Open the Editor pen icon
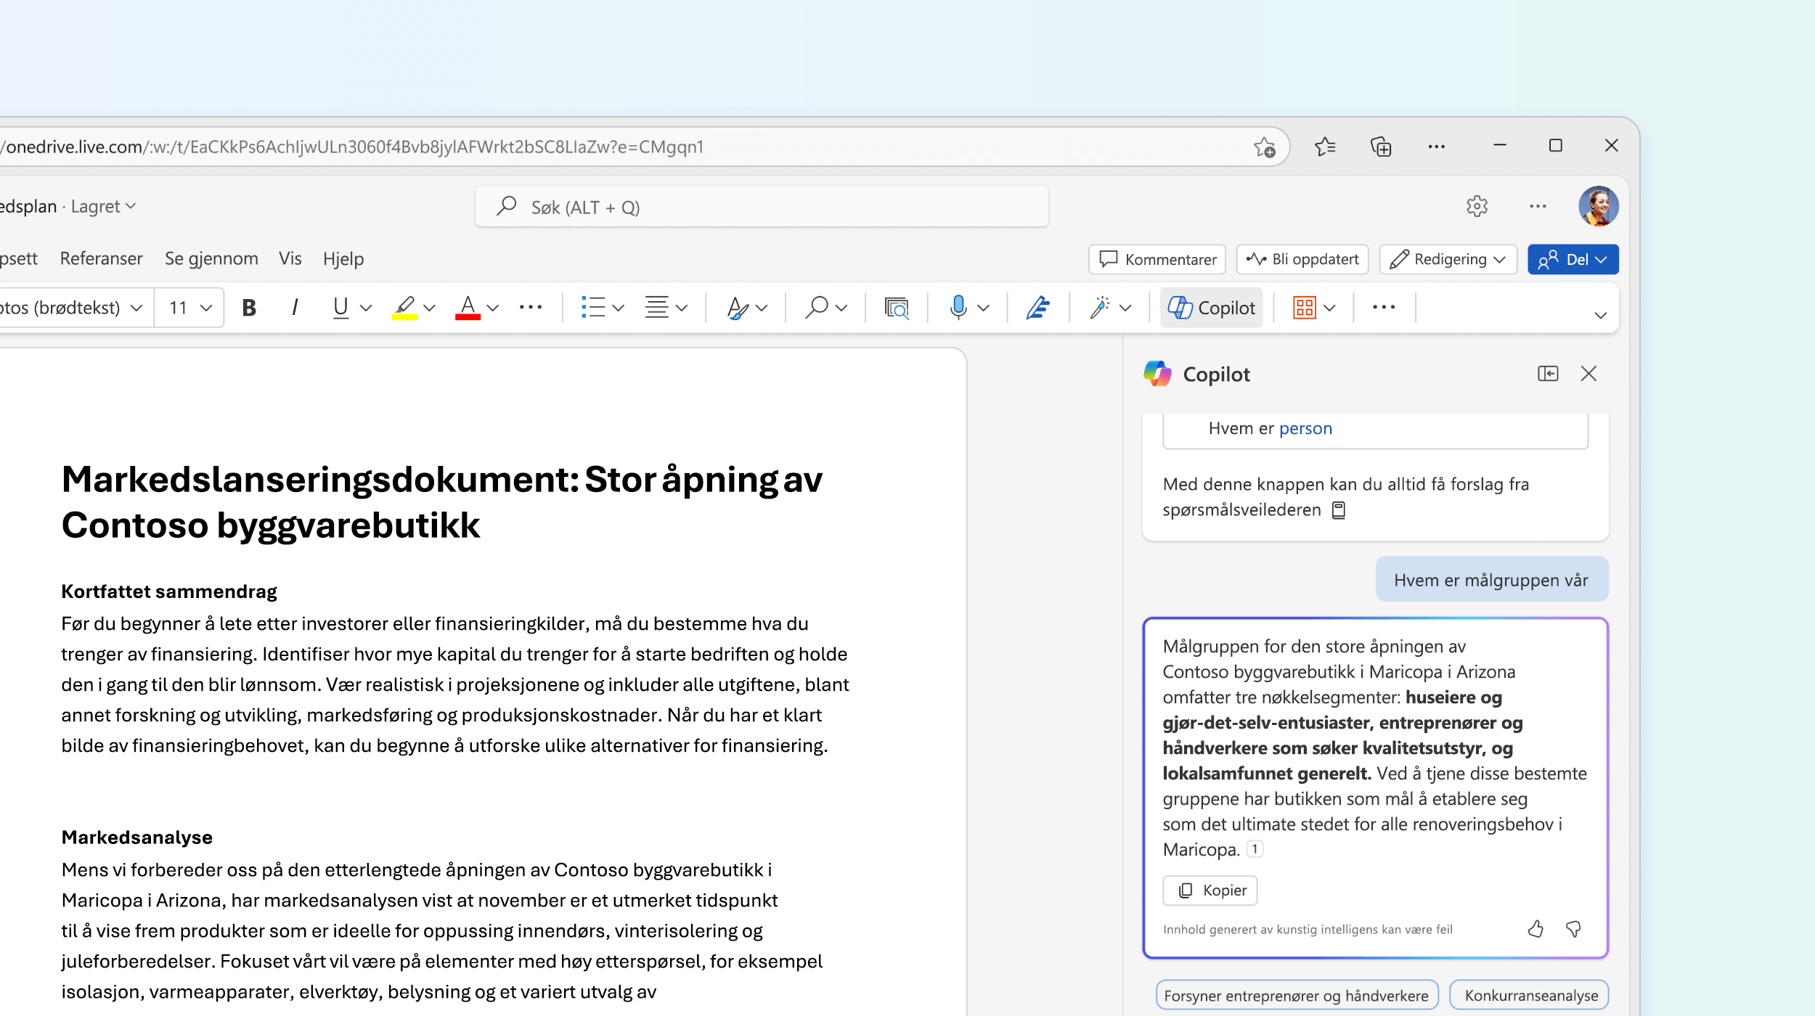 [1038, 308]
